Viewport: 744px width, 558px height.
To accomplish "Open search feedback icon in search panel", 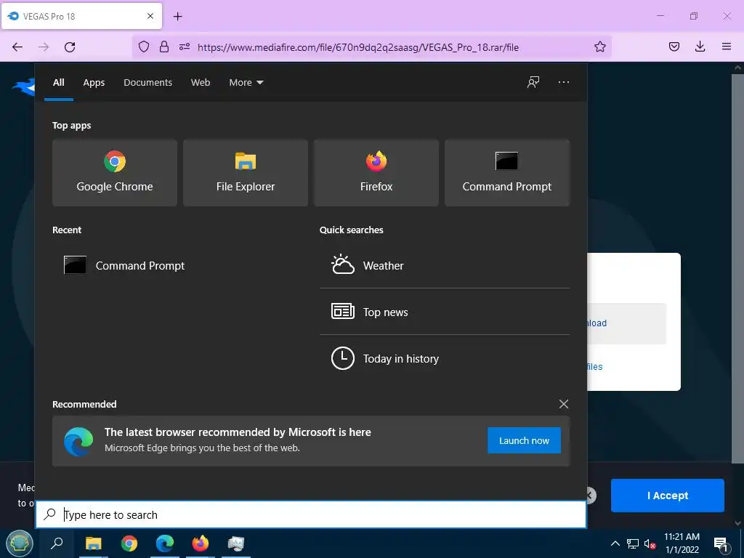I will tap(533, 82).
